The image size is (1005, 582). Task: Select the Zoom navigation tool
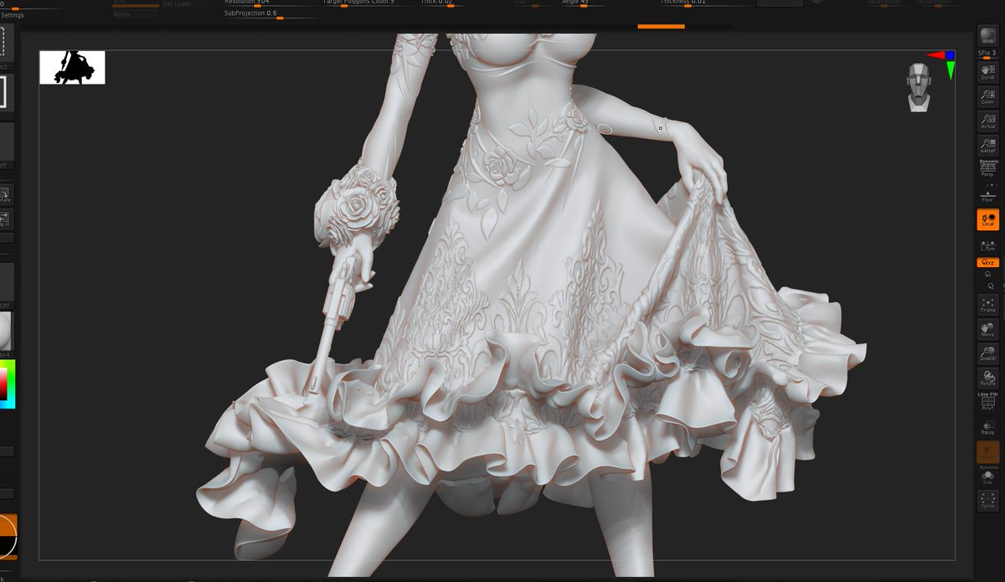987,96
